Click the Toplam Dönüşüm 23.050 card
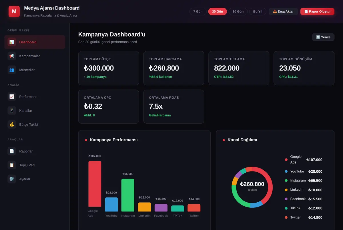This screenshot has height=230, width=343. click(304, 68)
